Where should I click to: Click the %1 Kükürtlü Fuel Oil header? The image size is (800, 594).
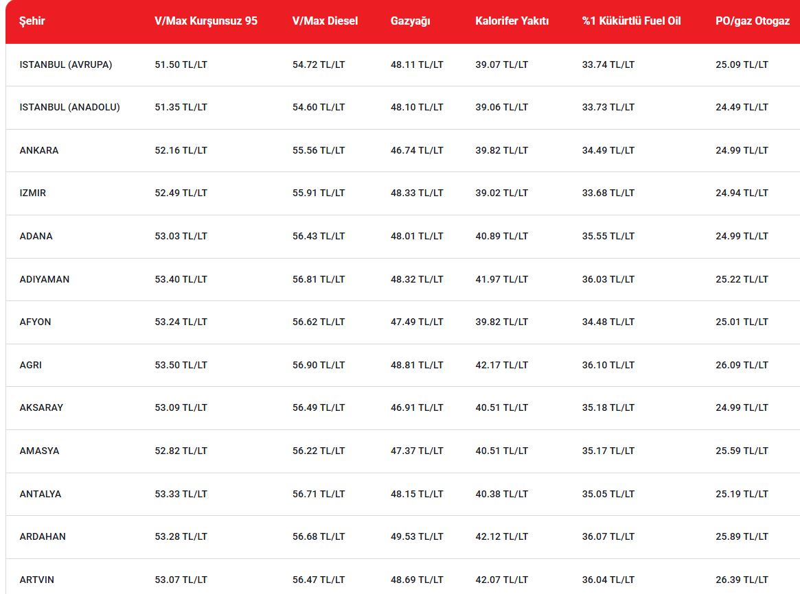coord(632,21)
